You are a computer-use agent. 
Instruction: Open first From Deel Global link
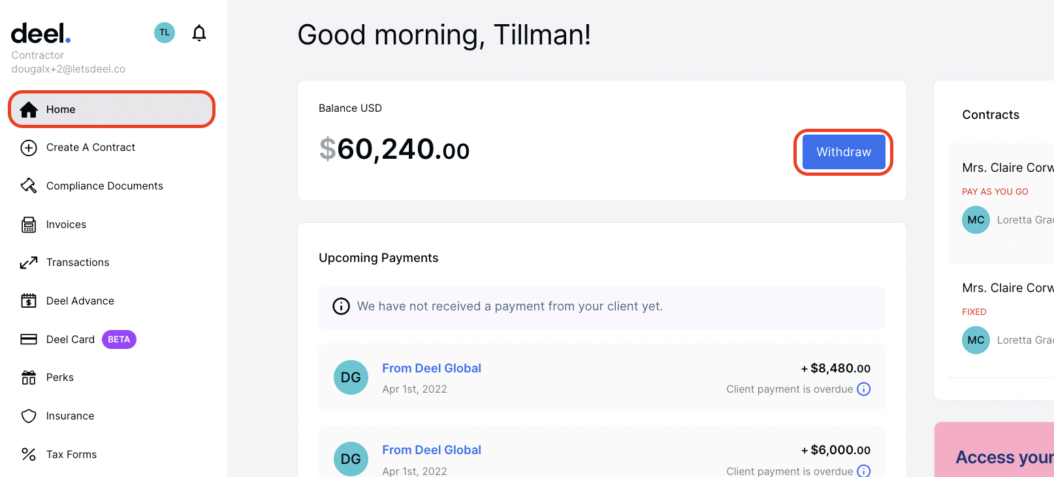[432, 369]
